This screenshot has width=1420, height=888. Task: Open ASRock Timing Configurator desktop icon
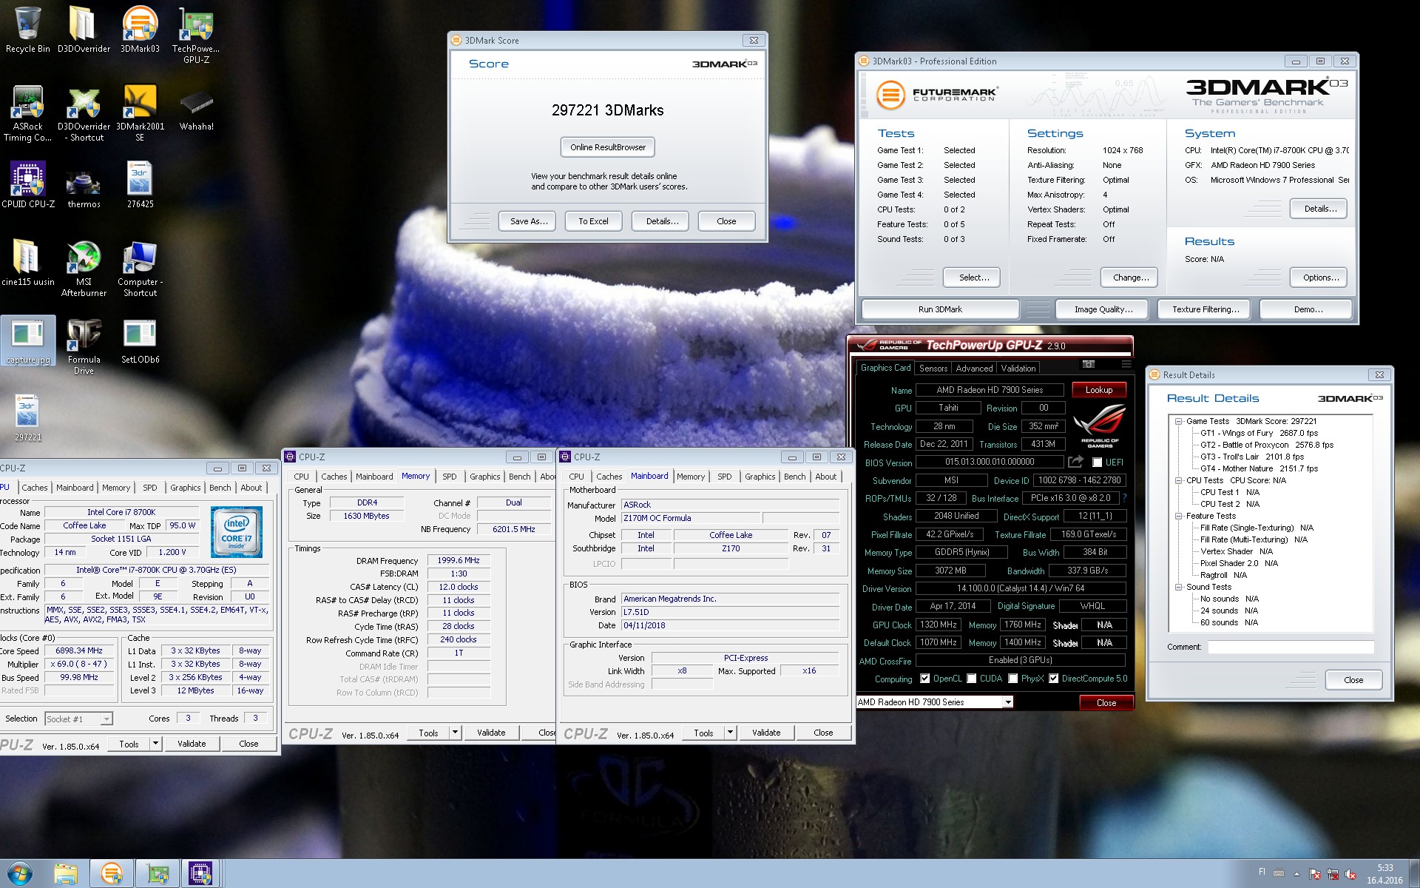pos(28,113)
